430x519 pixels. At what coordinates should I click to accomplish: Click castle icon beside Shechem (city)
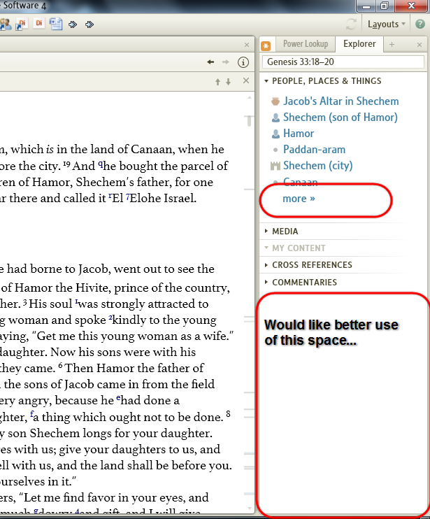pos(275,166)
